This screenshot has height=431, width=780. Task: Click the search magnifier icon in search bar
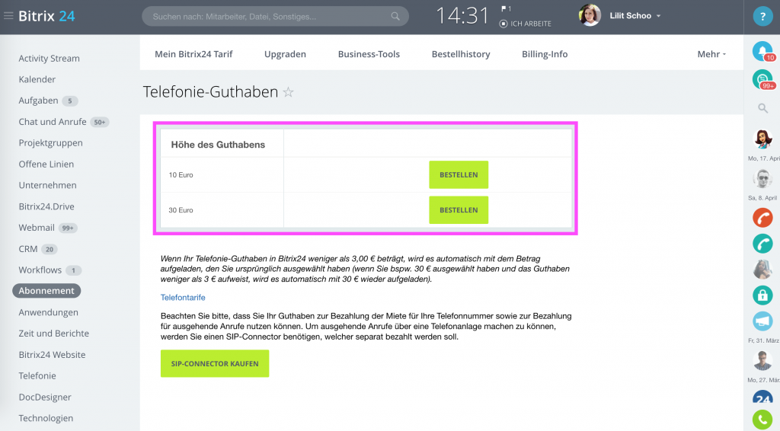point(395,17)
